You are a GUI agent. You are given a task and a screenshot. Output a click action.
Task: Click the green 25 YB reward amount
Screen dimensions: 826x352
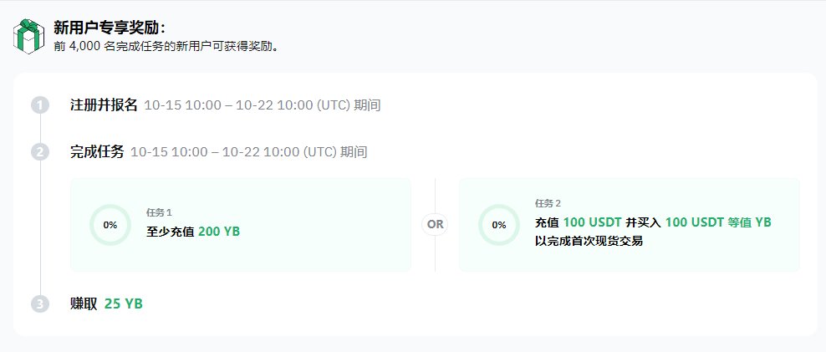point(124,304)
